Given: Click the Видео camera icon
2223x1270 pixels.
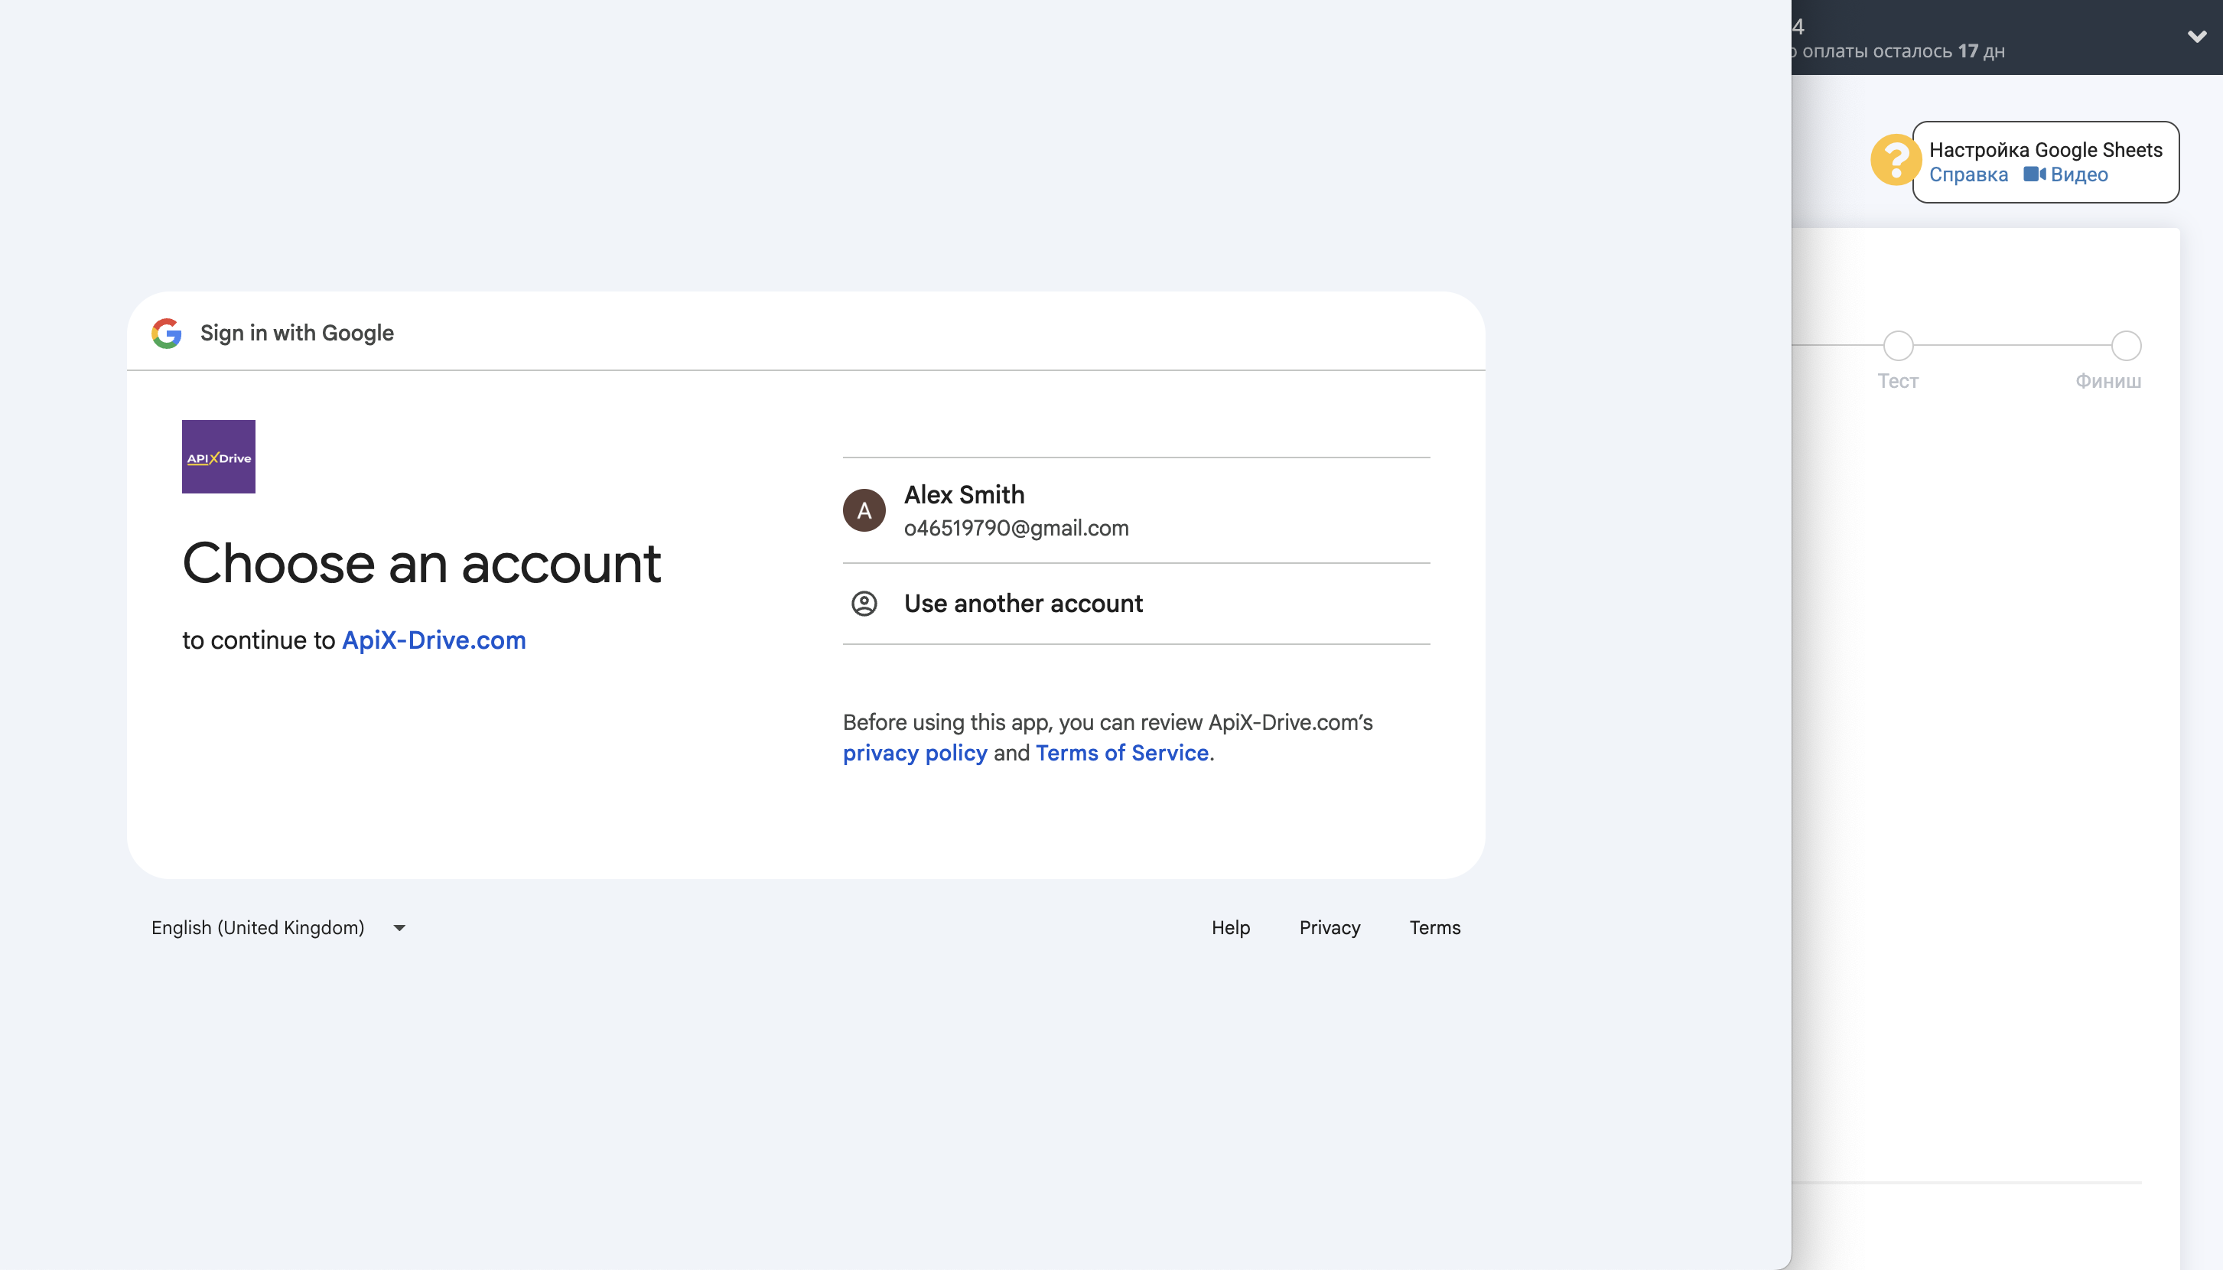Looking at the screenshot, I should point(2034,174).
